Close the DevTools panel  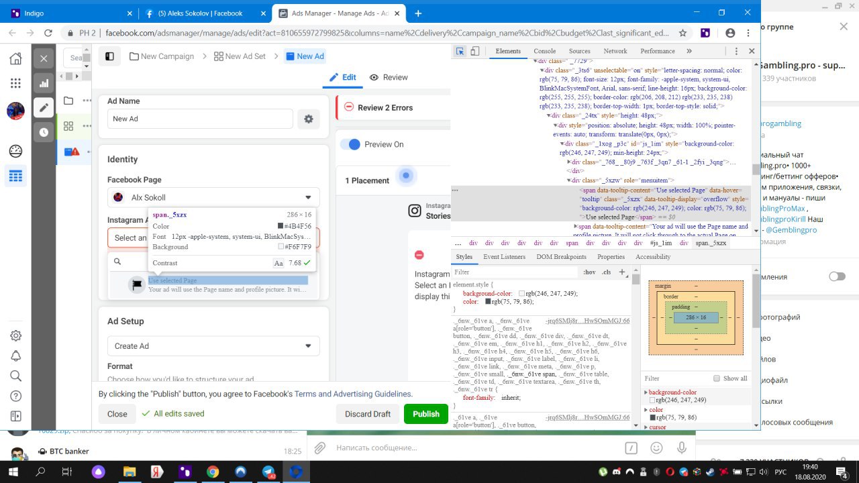click(752, 51)
